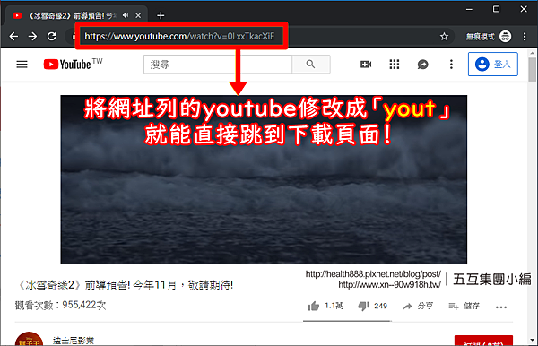
Task: Focus the YouTube 搜尋 search box
Action: [218, 65]
